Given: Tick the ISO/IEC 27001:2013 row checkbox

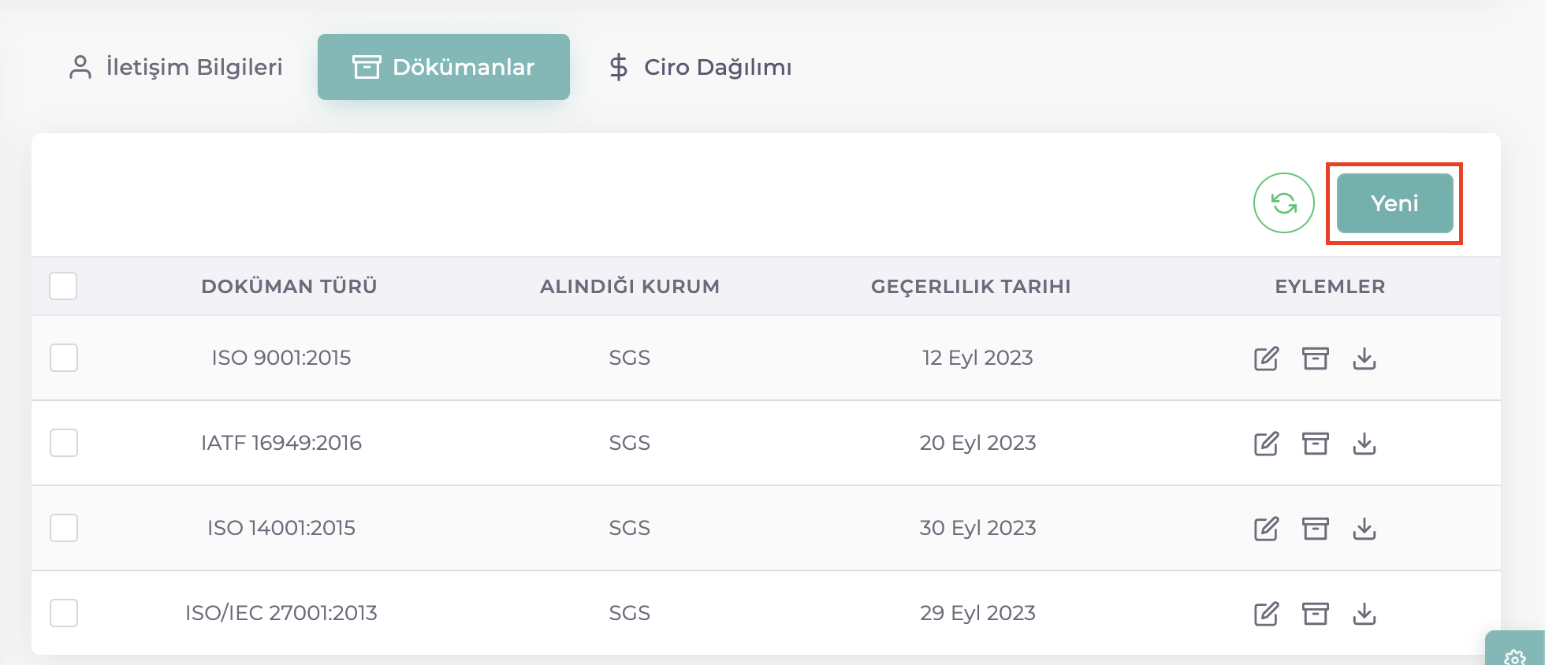Looking at the screenshot, I should click(64, 613).
